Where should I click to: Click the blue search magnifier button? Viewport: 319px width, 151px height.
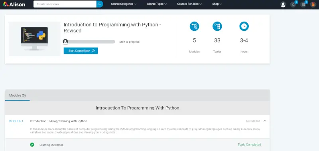click(100, 4)
